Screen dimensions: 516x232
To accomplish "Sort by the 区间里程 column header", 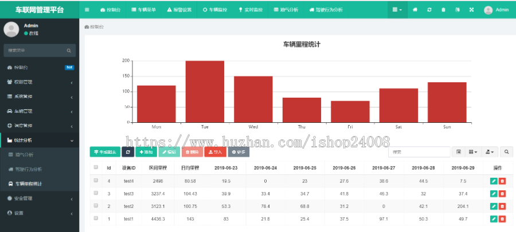I will 158,167.
